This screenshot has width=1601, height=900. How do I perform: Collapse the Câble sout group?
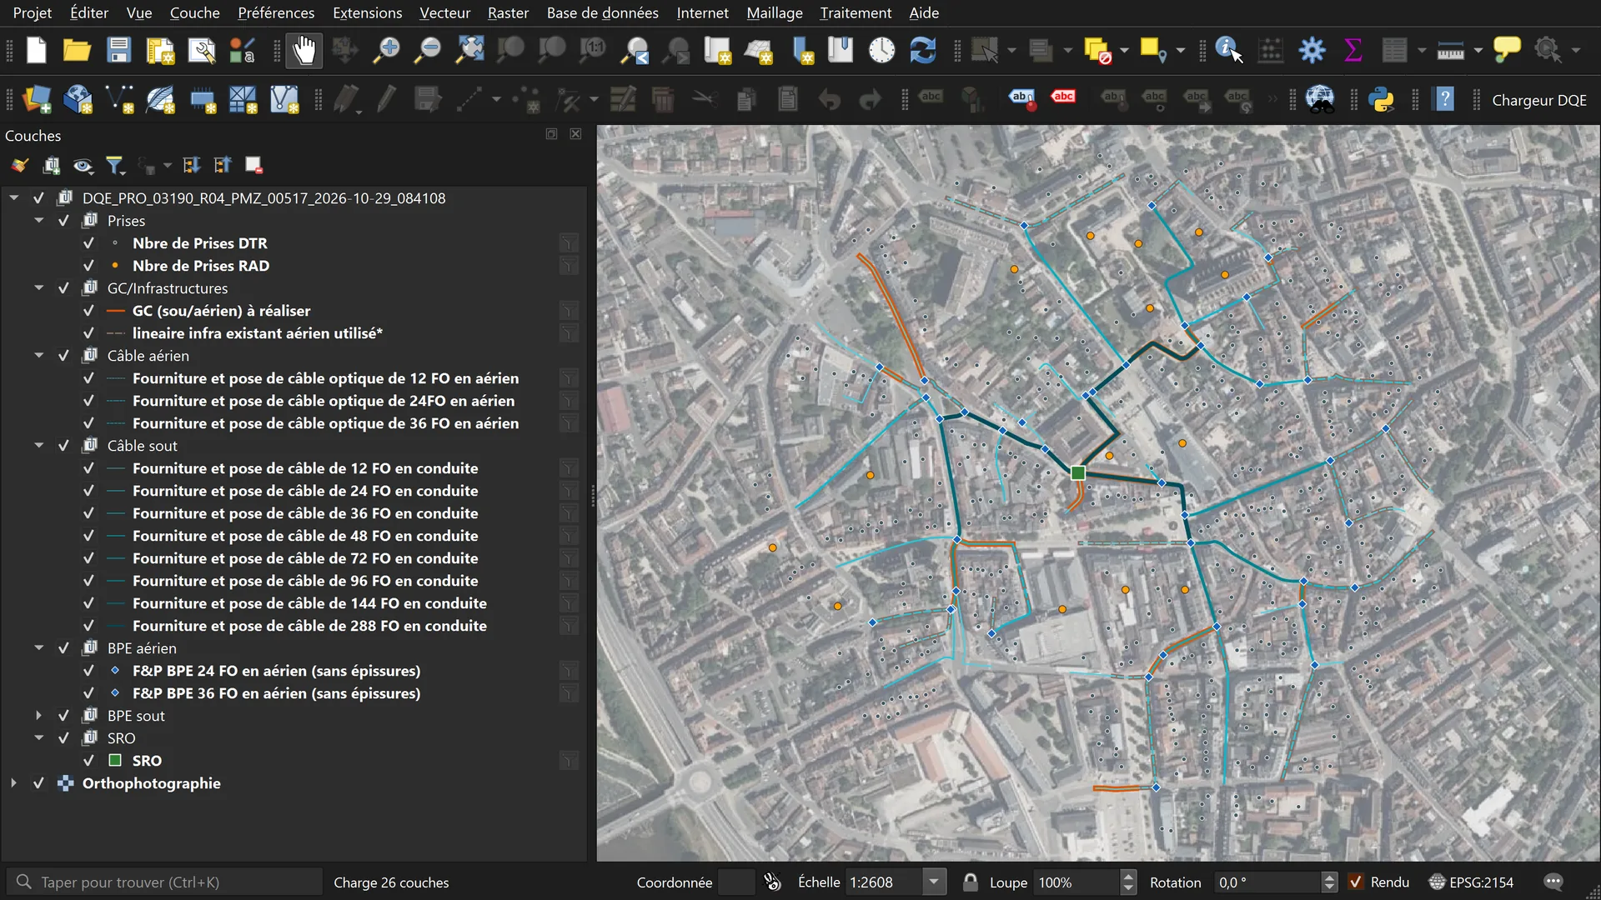38,446
